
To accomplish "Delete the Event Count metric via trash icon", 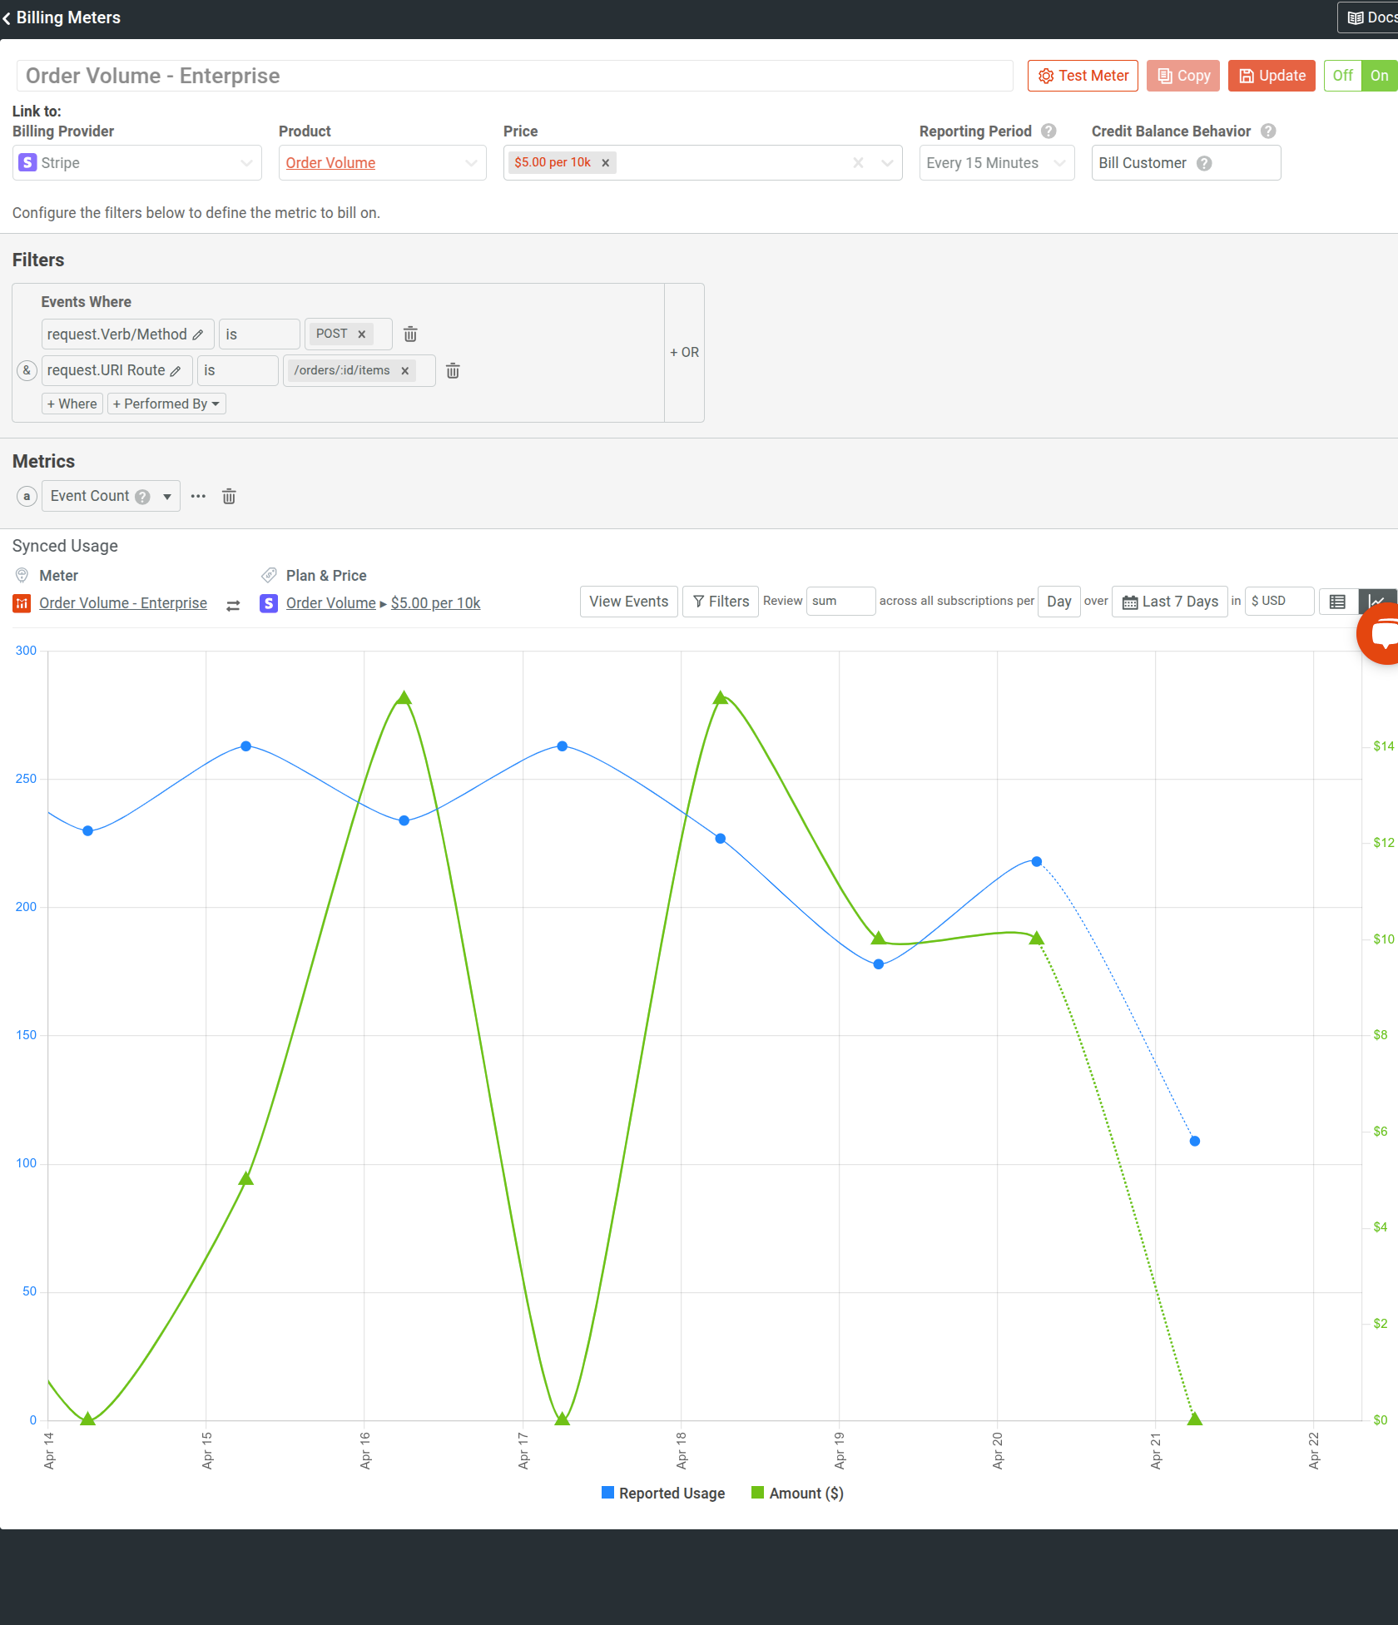I will pyautogui.click(x=229, y=496).
